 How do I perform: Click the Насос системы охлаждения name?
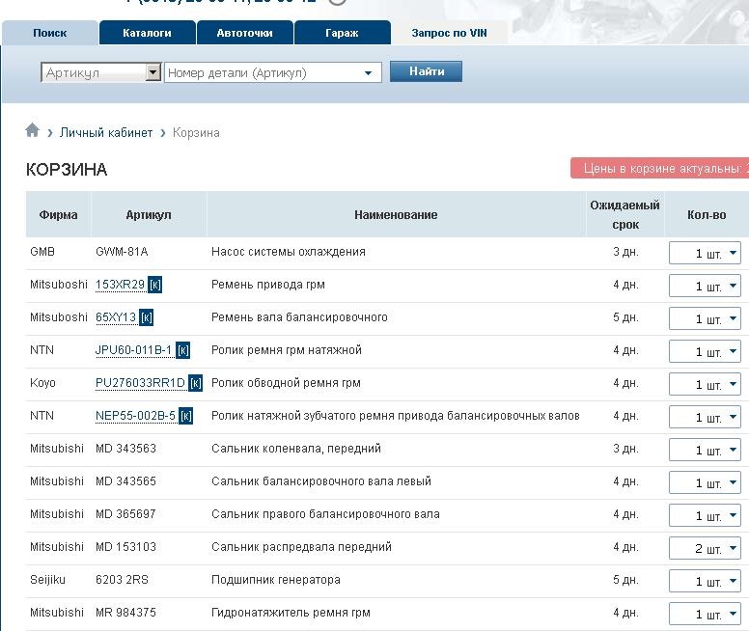[x=289, y=252]
